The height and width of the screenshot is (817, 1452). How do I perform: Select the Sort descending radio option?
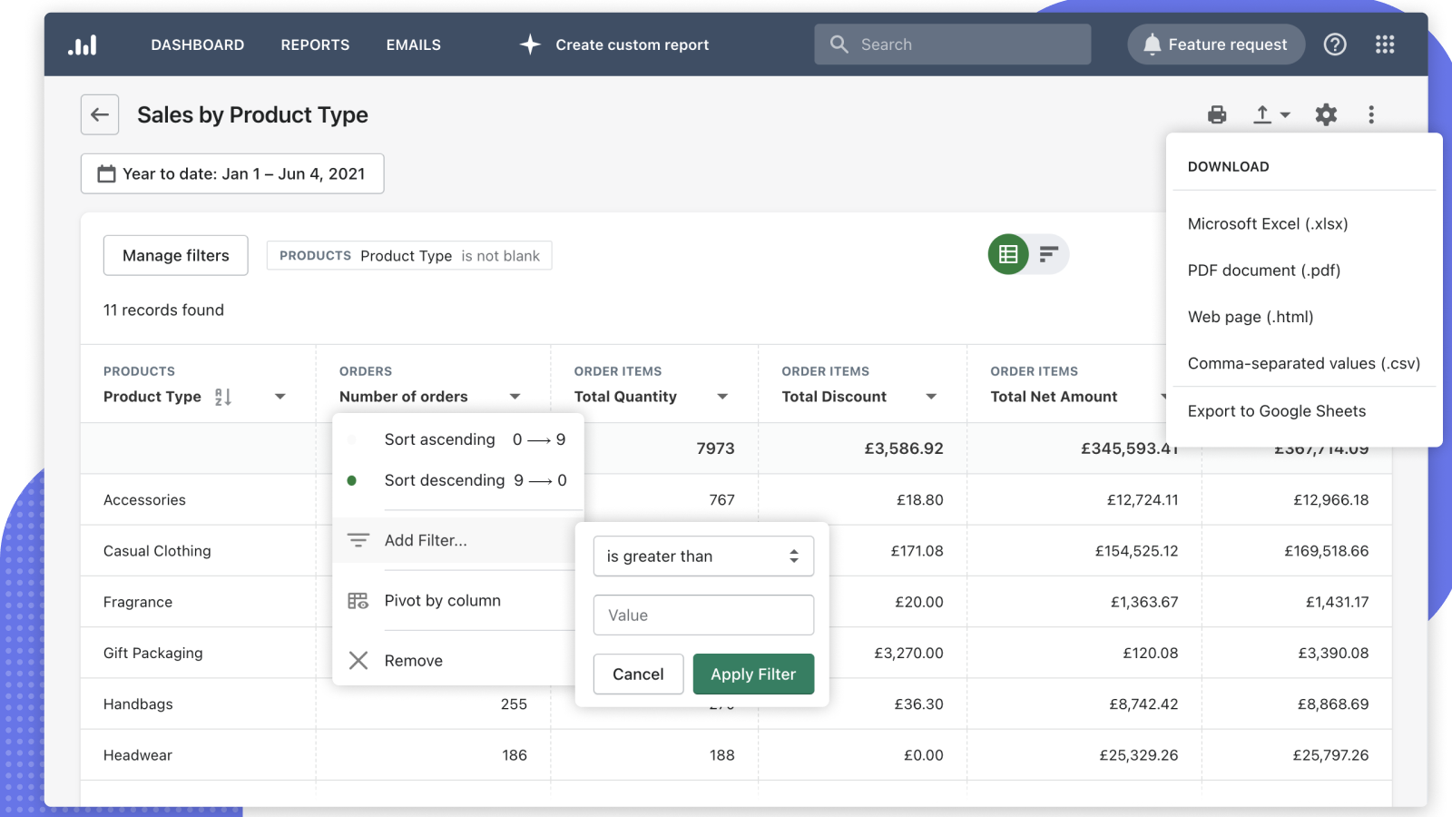[353, 480]
